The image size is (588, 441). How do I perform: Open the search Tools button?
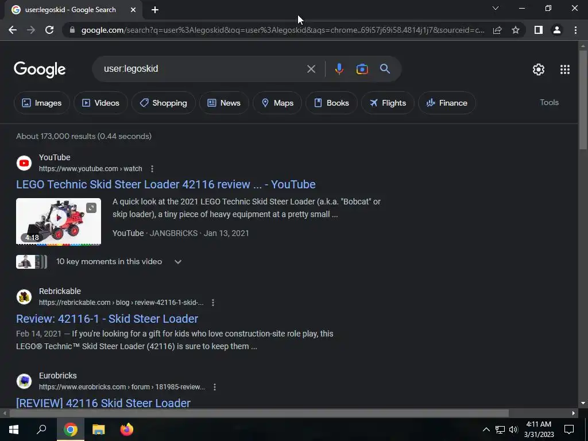pos(549,102)
